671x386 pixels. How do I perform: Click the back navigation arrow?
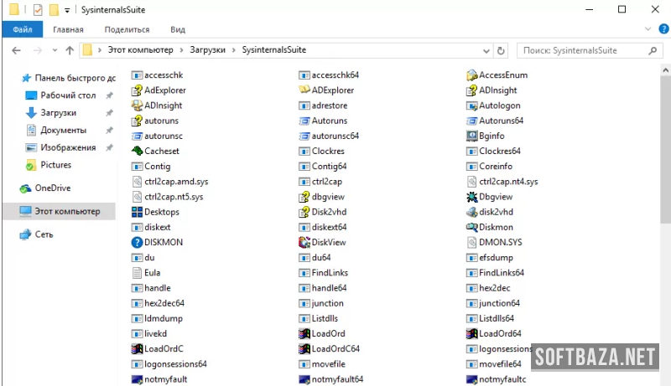[x=16, y=50]
